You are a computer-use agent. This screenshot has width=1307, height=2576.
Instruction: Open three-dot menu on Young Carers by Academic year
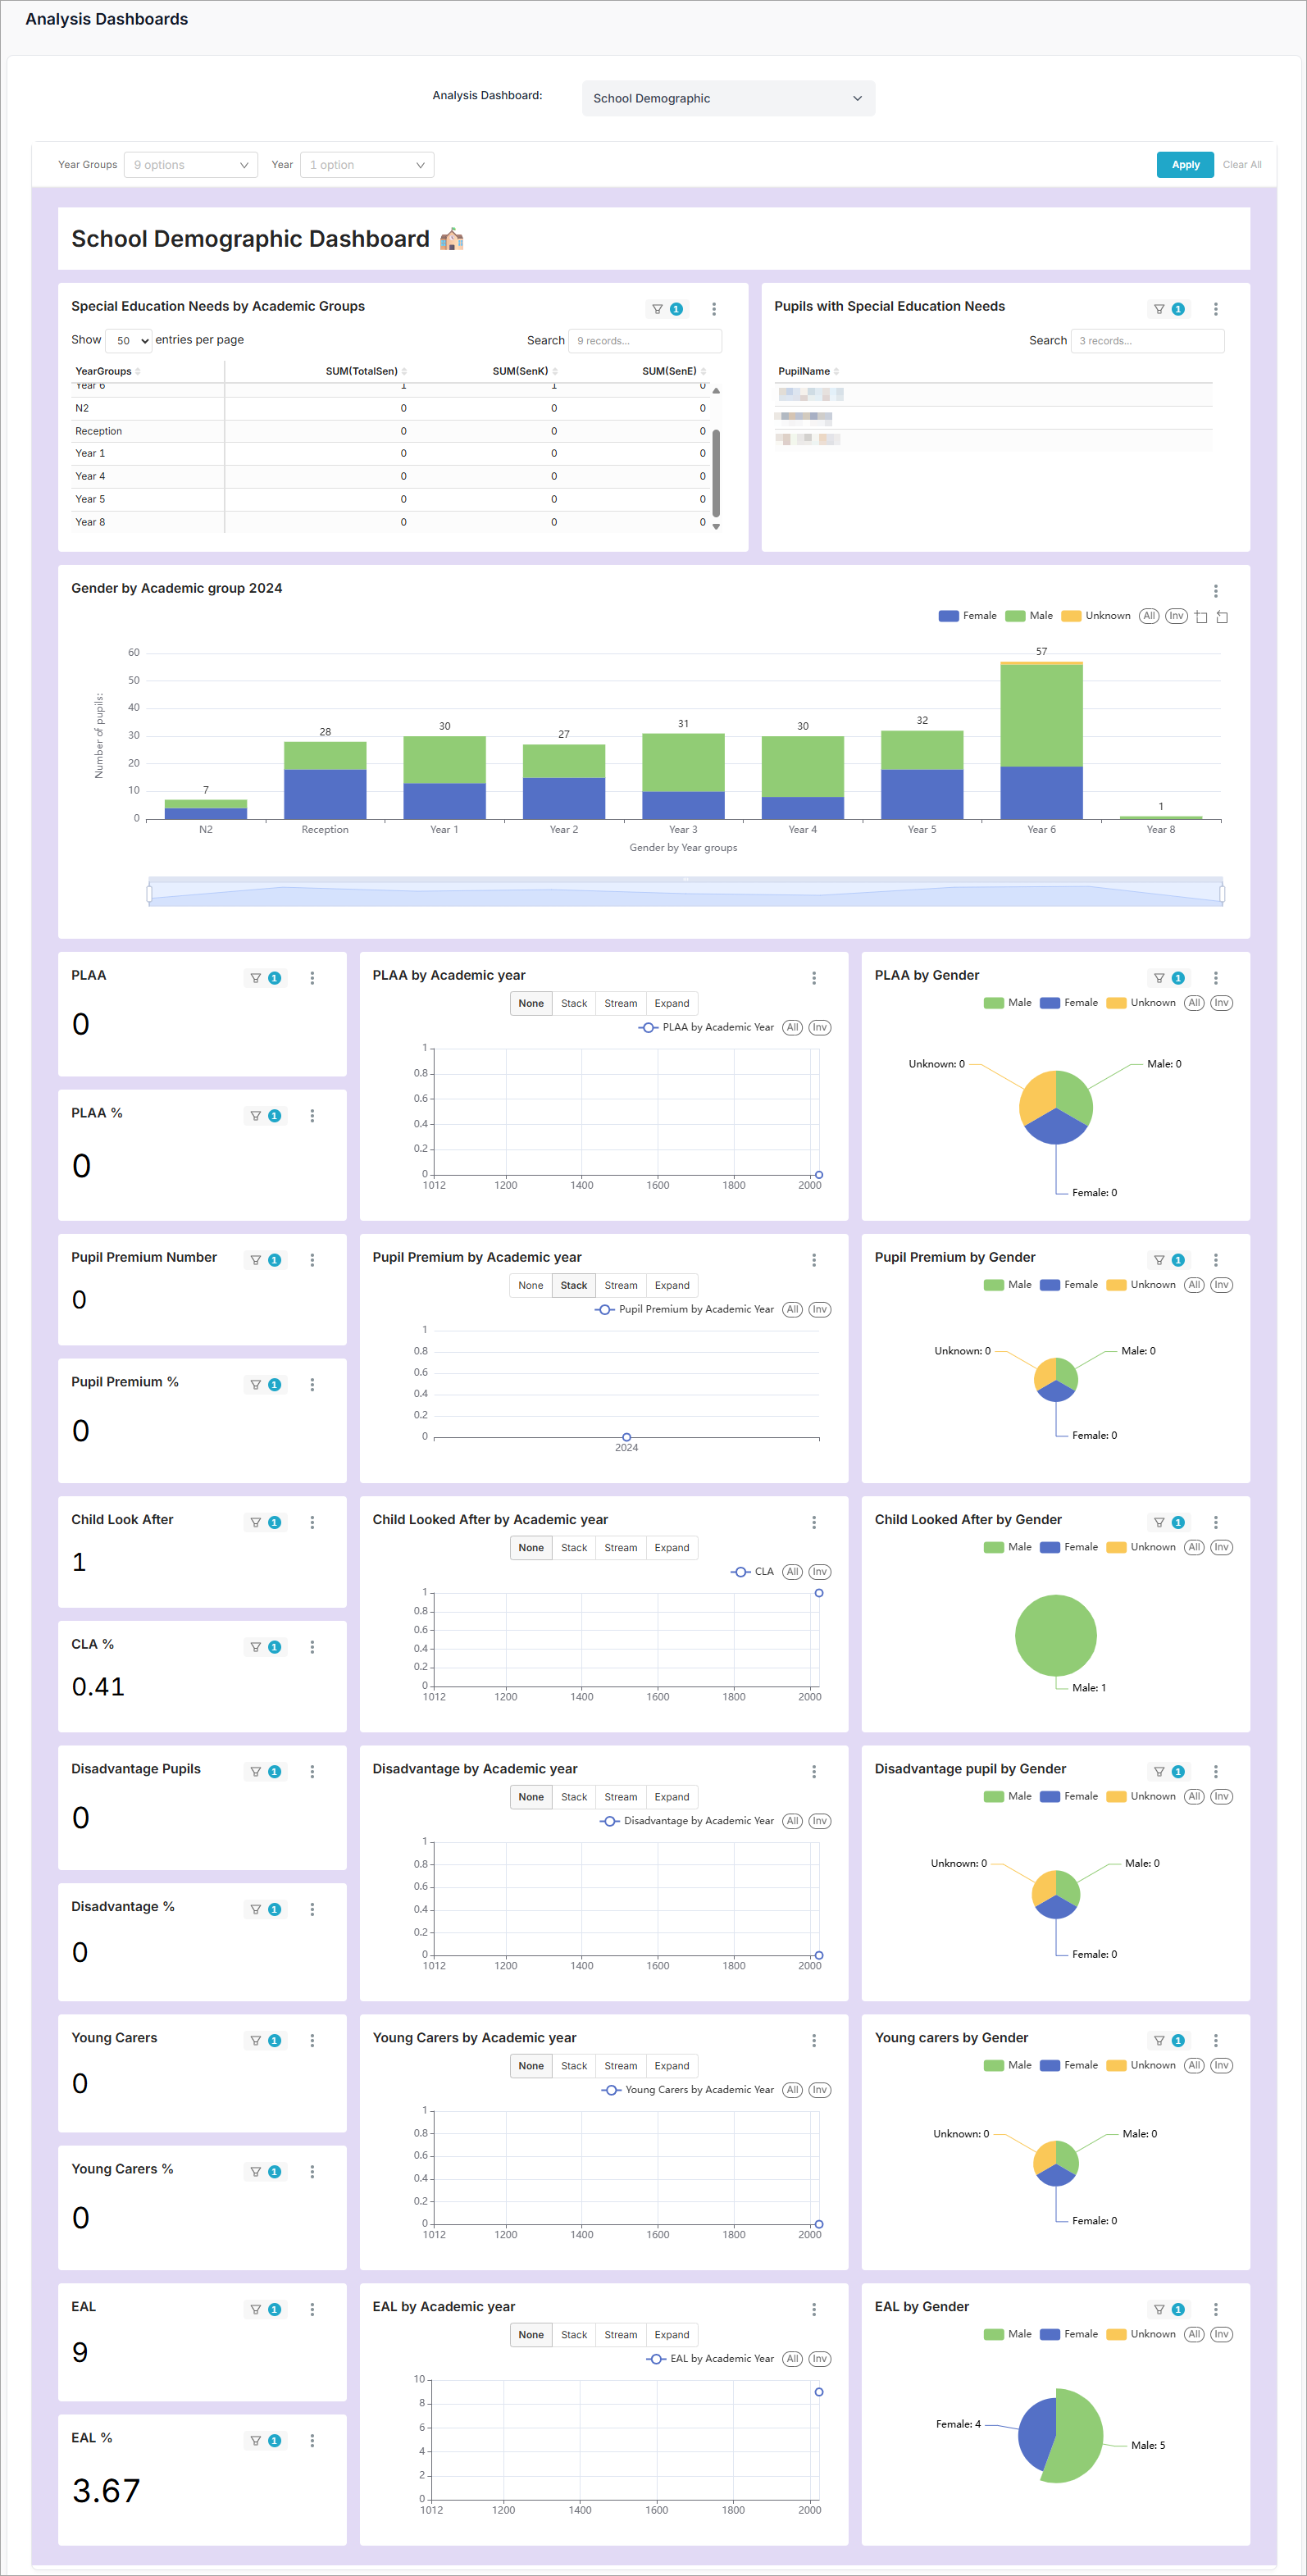813,2040
